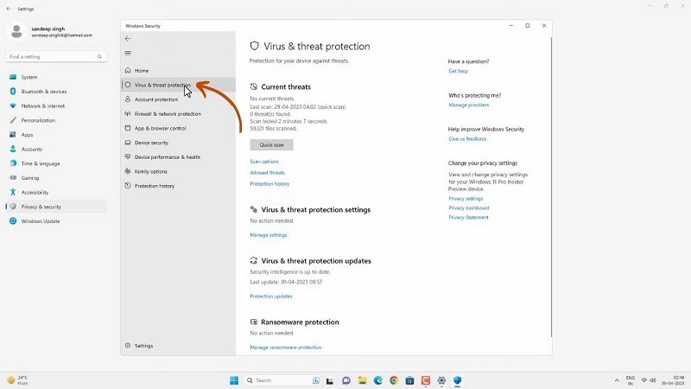Open Manage settings link

(x=269, y=235)
